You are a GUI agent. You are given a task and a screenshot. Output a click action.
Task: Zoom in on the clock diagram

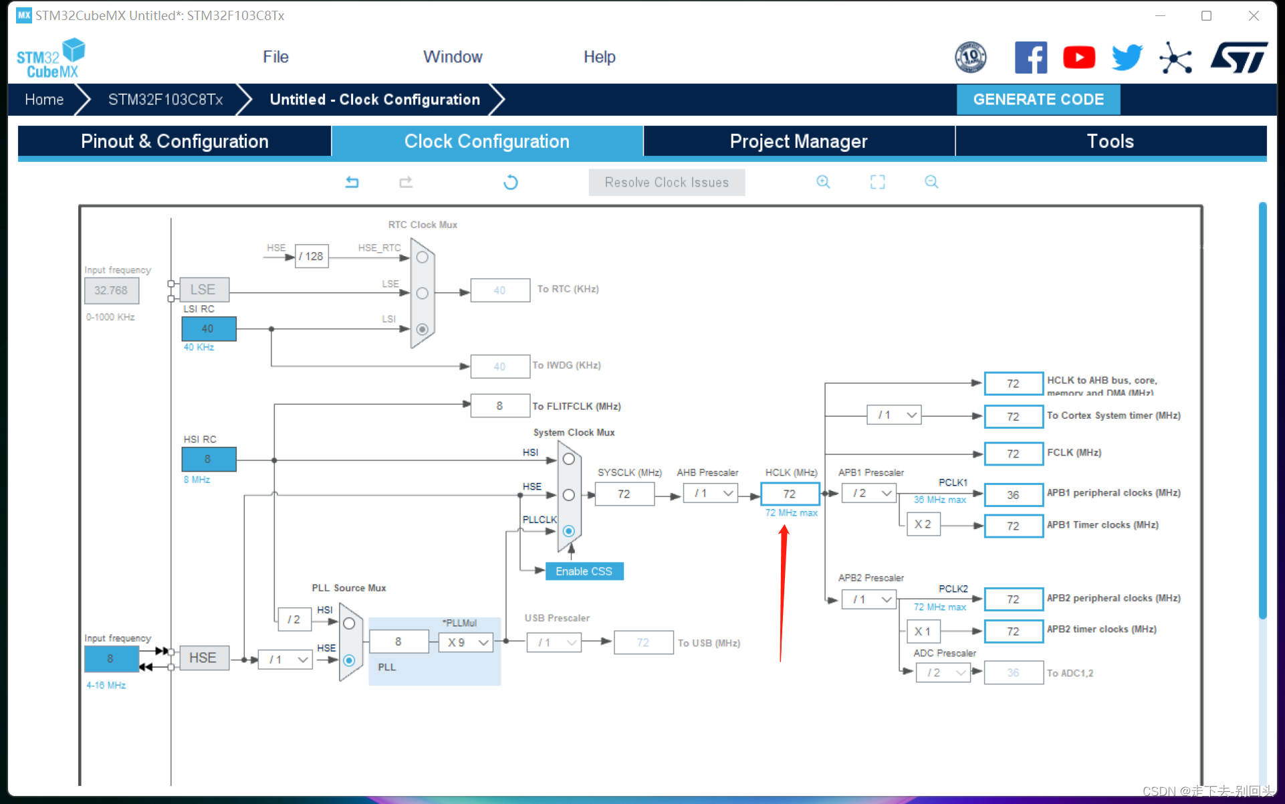[x=823, y=182]
